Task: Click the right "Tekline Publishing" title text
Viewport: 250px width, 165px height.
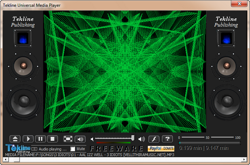Action: click(226, 22)
